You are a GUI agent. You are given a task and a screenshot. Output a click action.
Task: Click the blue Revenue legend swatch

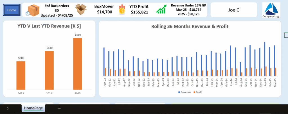coord(179,92)
